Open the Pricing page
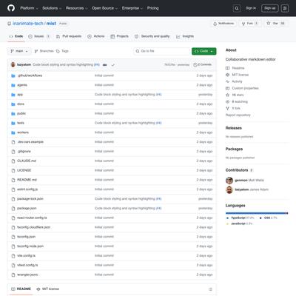The width and height of the screenshot is (296, 296). click(x=153, y=8)
